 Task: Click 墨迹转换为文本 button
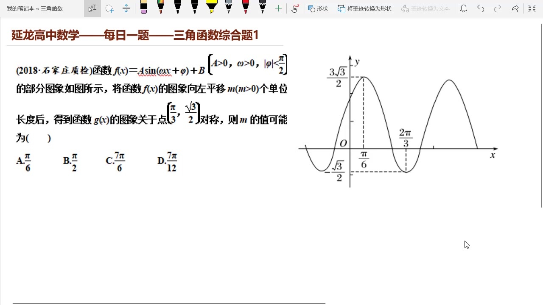pyautogui.click(x=425, y=8)
